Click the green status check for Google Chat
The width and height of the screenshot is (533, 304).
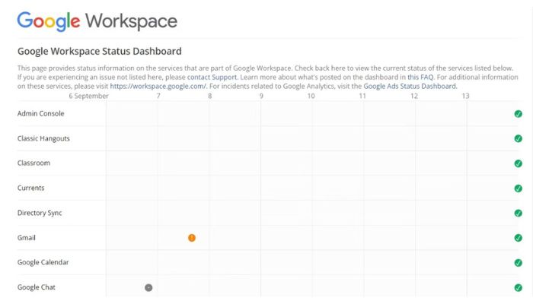pos(518,288)
